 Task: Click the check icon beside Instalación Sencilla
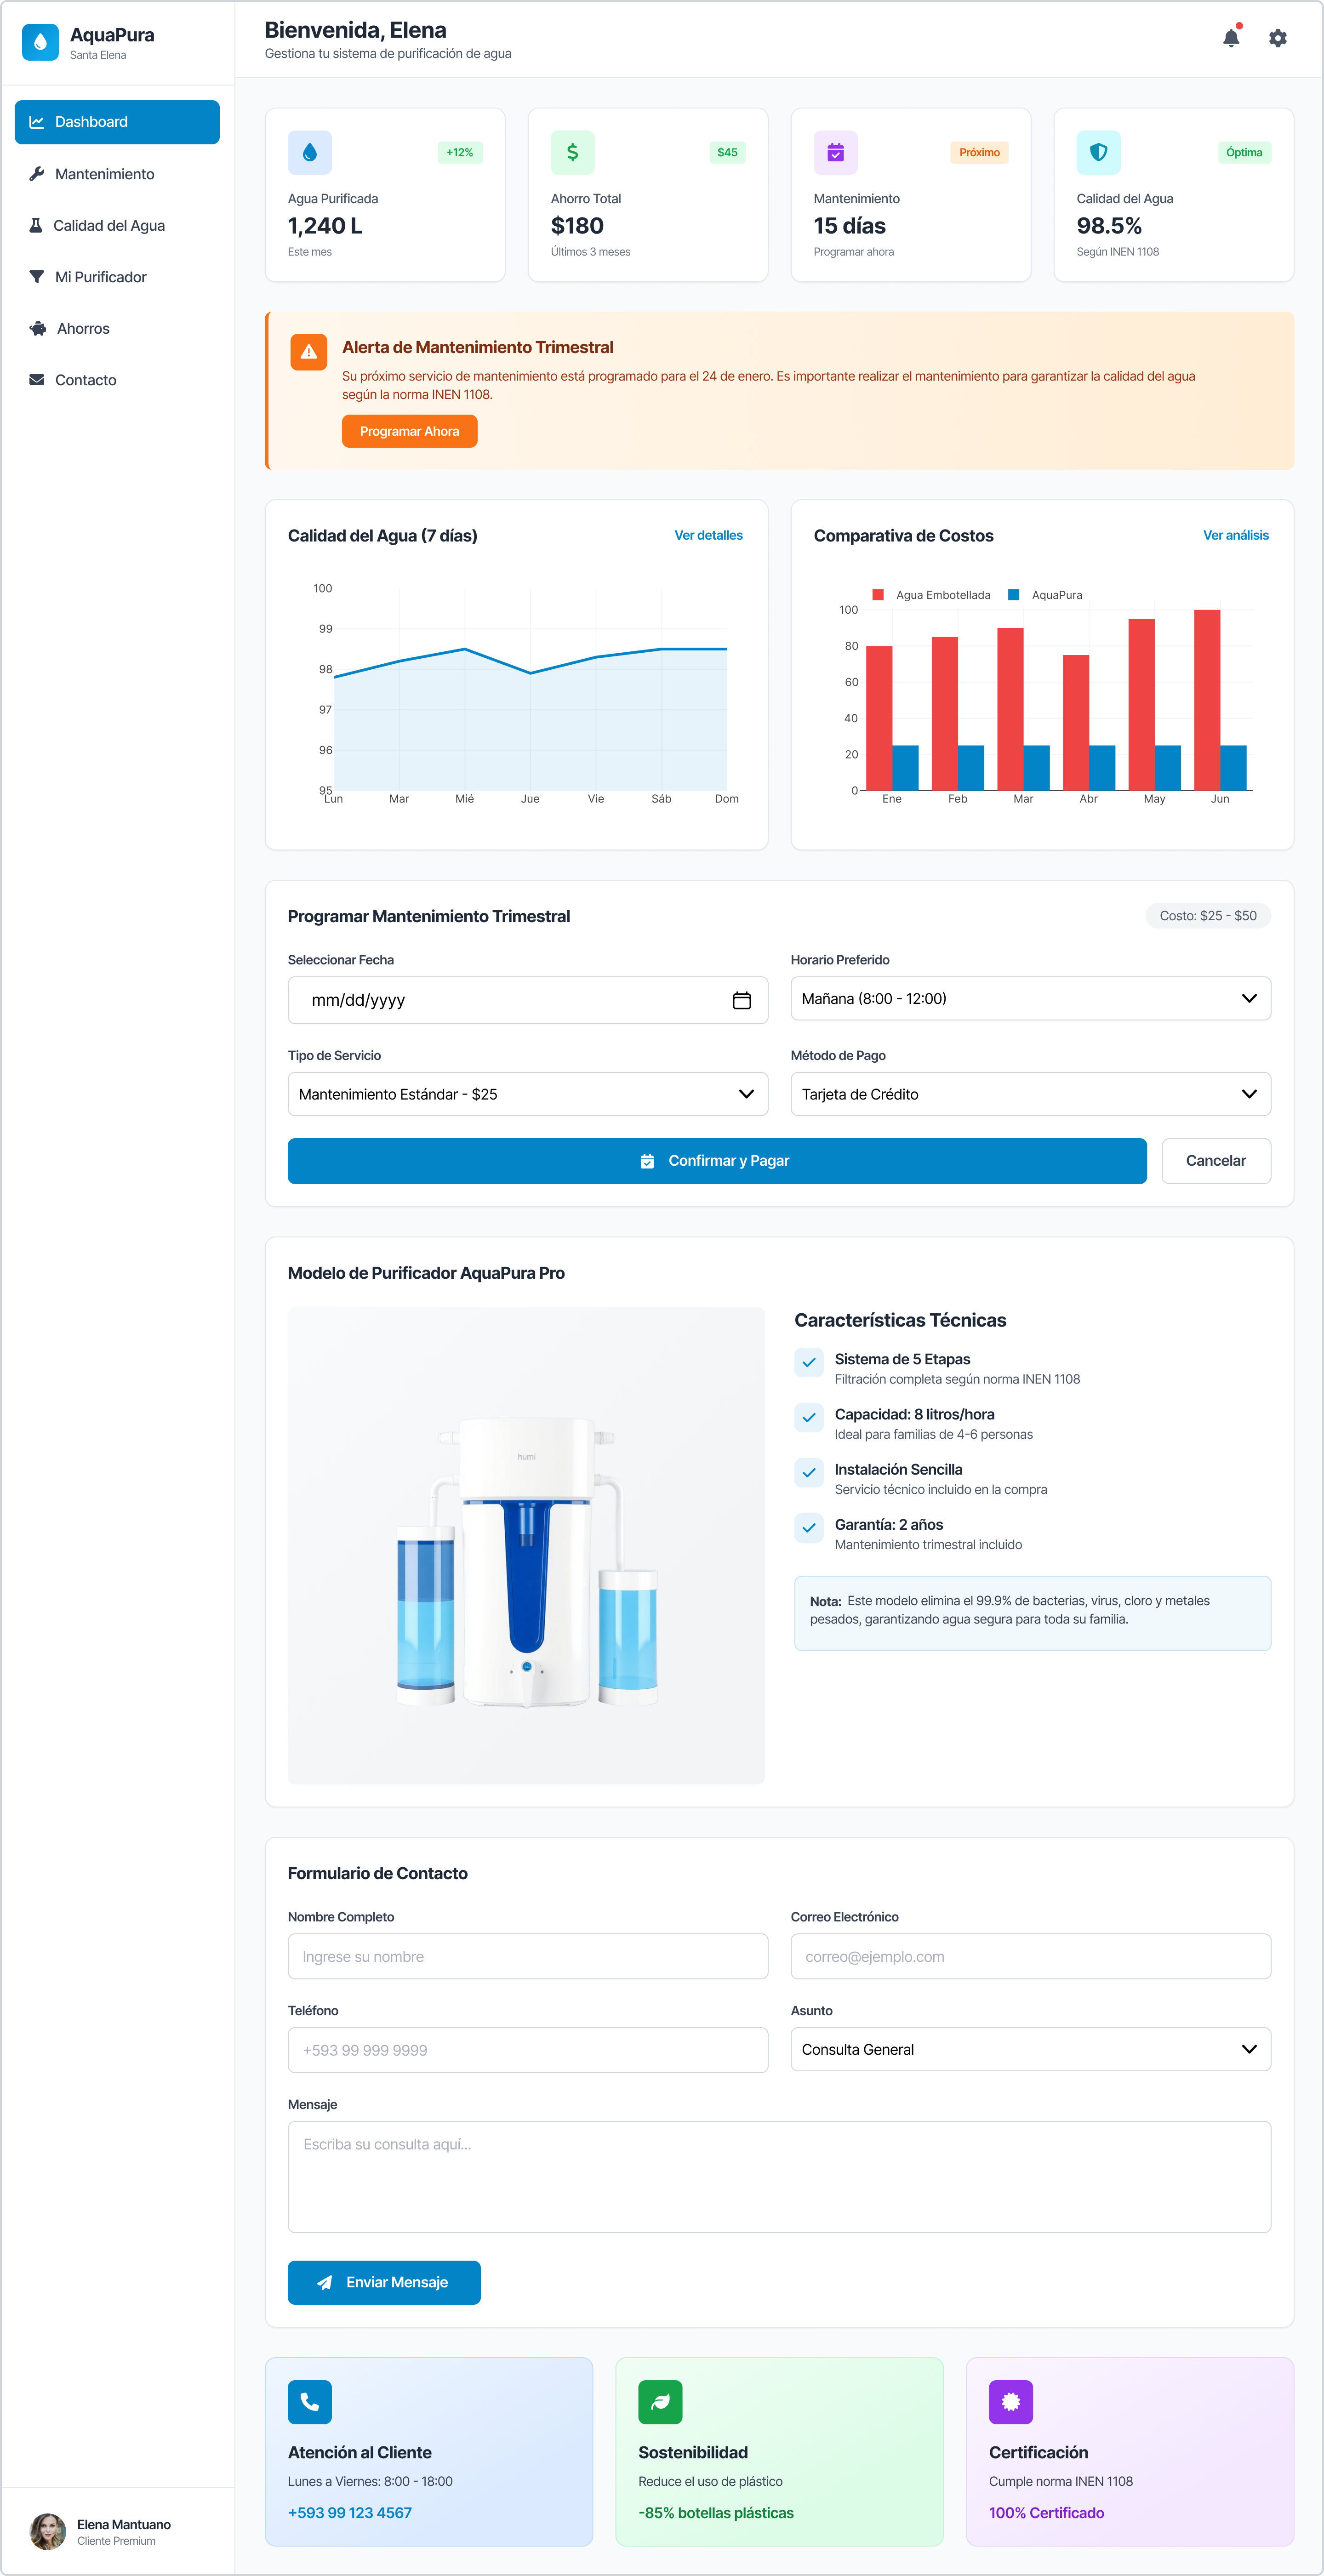(809, 1472)
